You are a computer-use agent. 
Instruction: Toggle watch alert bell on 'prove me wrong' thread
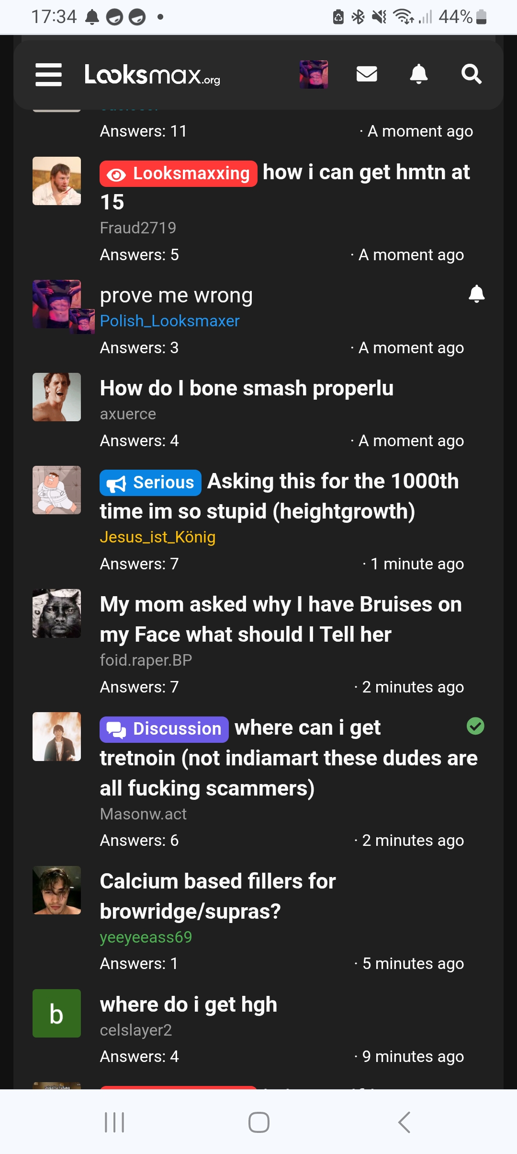tap(477, 294)
